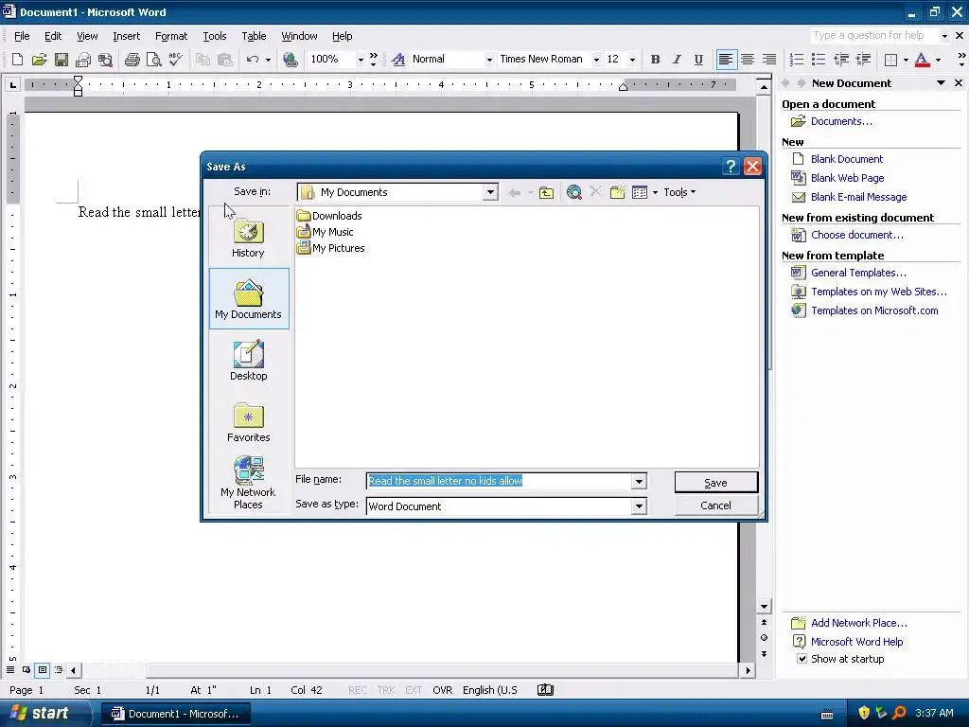Click the Align Left icon
Viewport: 969px width, 727px height.
[x=726, y=60]
